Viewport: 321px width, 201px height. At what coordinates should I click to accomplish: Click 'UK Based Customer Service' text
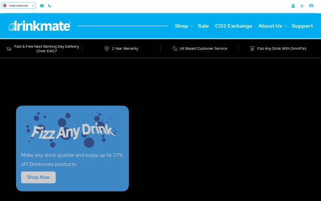(x=203, y=49)
